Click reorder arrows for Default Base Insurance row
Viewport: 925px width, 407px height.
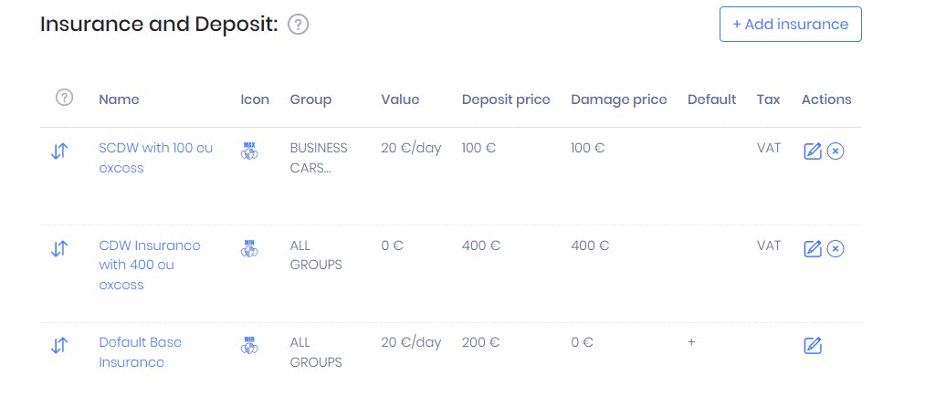pos(59,345)
